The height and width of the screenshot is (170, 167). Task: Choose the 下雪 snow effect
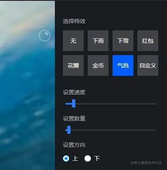coord(123,41)
